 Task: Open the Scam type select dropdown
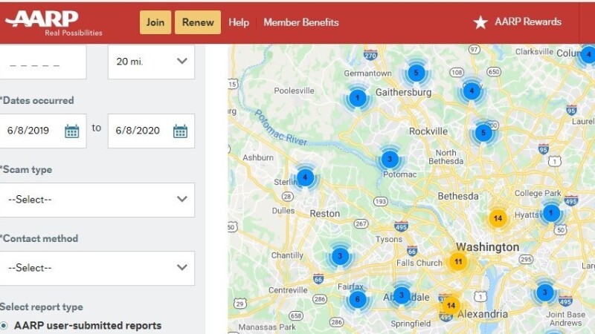[97, 200]
